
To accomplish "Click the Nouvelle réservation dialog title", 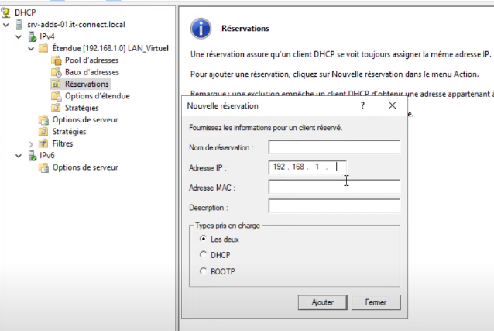I will [223, 105].
